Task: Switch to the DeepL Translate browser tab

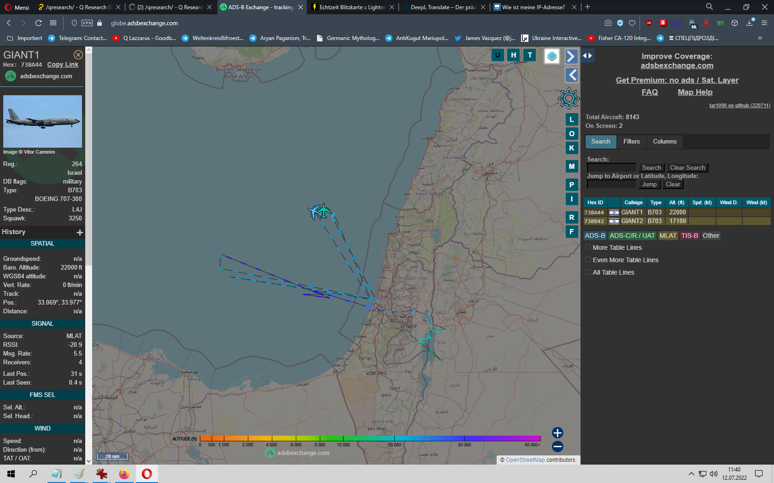Action: point(443,7)
